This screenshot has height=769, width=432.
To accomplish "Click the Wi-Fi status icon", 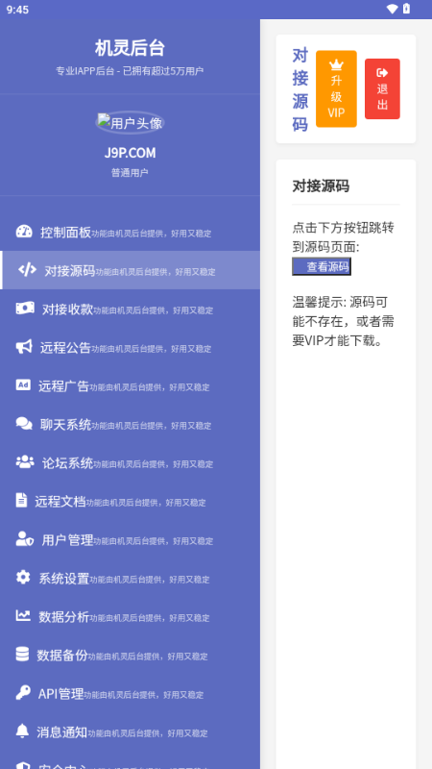I will 392,9.
